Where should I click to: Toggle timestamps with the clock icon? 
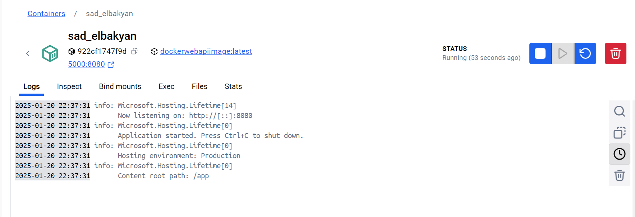click(x=620, y=154)
